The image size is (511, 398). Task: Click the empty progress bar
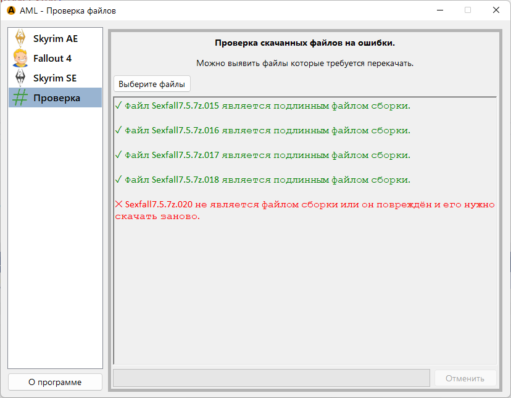click(x=272, y=378)
